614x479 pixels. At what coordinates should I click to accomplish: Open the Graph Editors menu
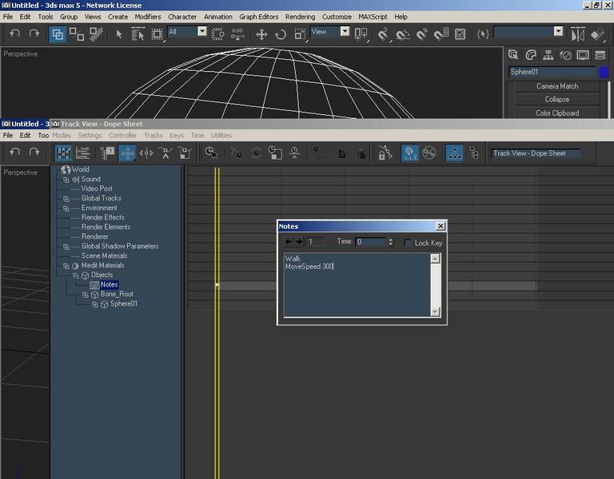tap(258, 17)
